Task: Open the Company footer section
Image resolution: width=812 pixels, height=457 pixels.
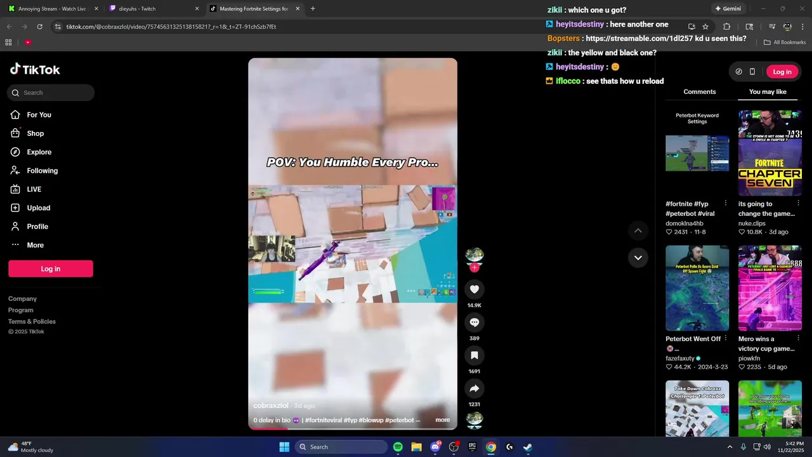Action: (22, 299)
